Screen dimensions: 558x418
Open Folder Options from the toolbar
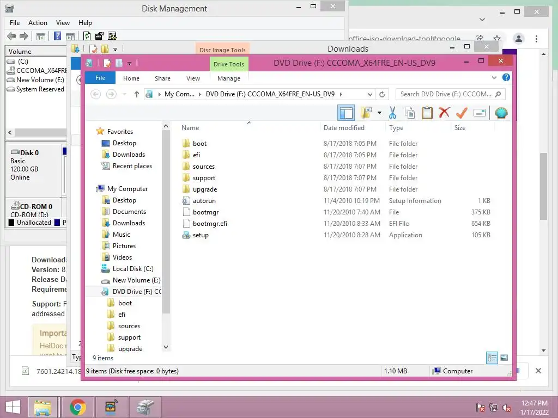366,113
